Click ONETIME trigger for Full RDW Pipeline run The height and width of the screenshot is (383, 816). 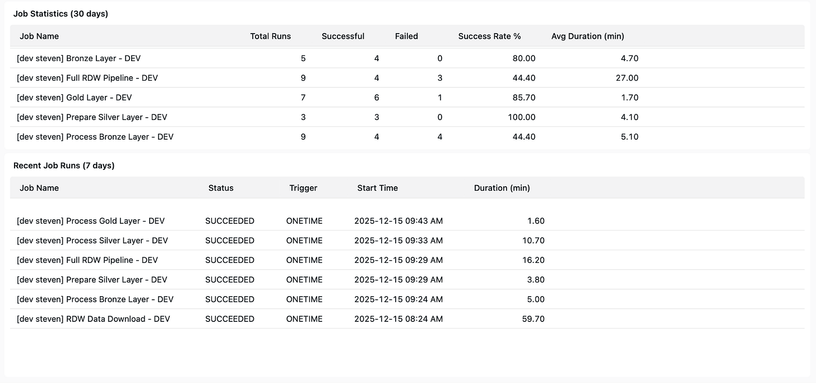click(x=304, y=260)
